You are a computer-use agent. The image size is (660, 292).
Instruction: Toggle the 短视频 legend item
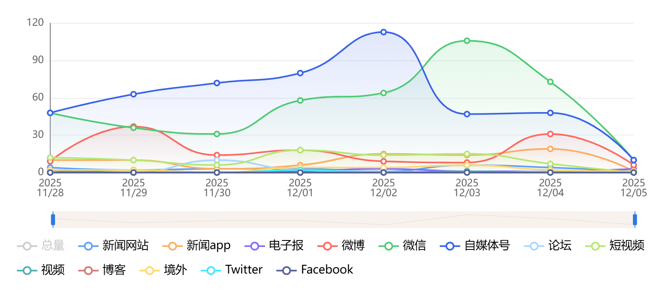(x=616, y=246)
